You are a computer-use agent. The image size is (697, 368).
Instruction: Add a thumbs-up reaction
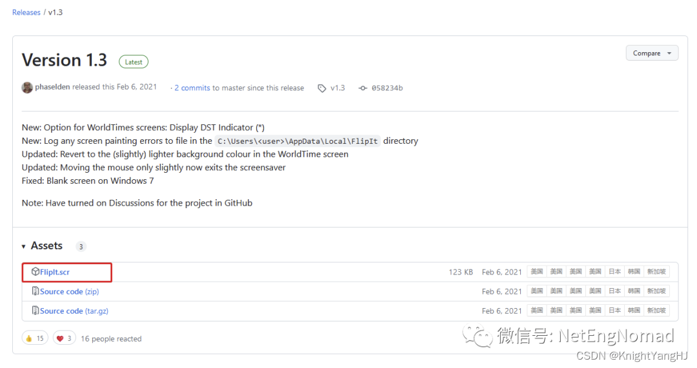click(x=35, y=339)
